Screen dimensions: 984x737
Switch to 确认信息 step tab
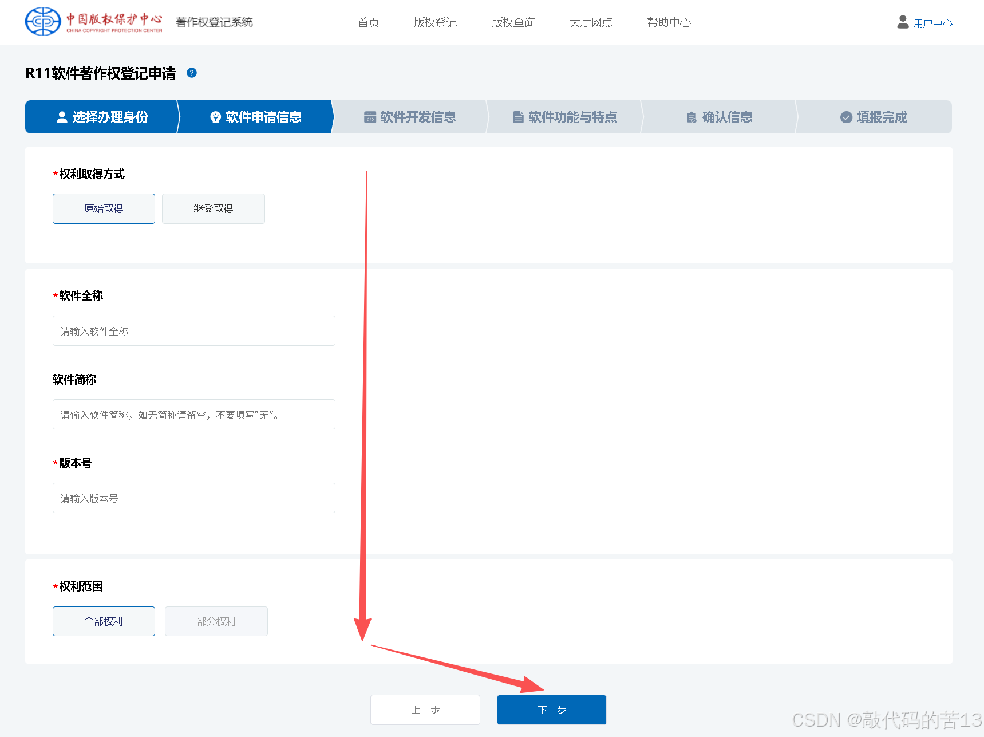(x=720, y=117)
